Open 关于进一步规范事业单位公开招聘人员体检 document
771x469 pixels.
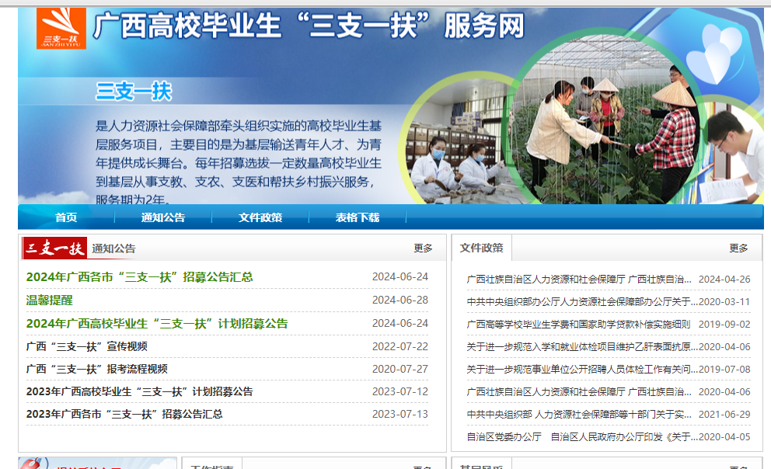(x=582, y=370)
